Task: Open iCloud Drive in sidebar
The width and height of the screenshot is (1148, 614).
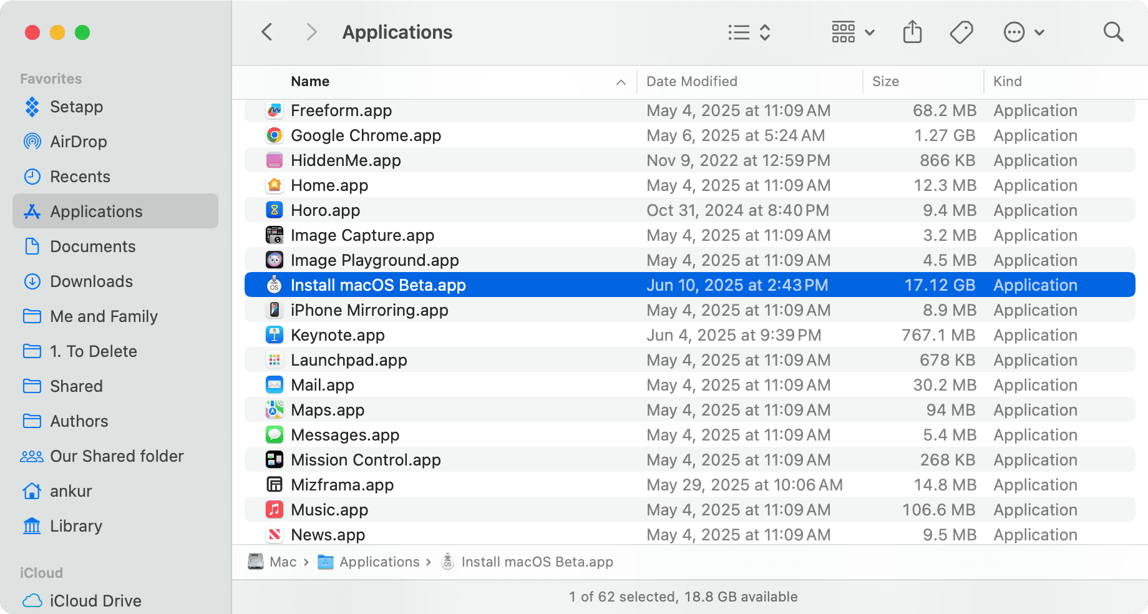Action: (x=115, y=601)
